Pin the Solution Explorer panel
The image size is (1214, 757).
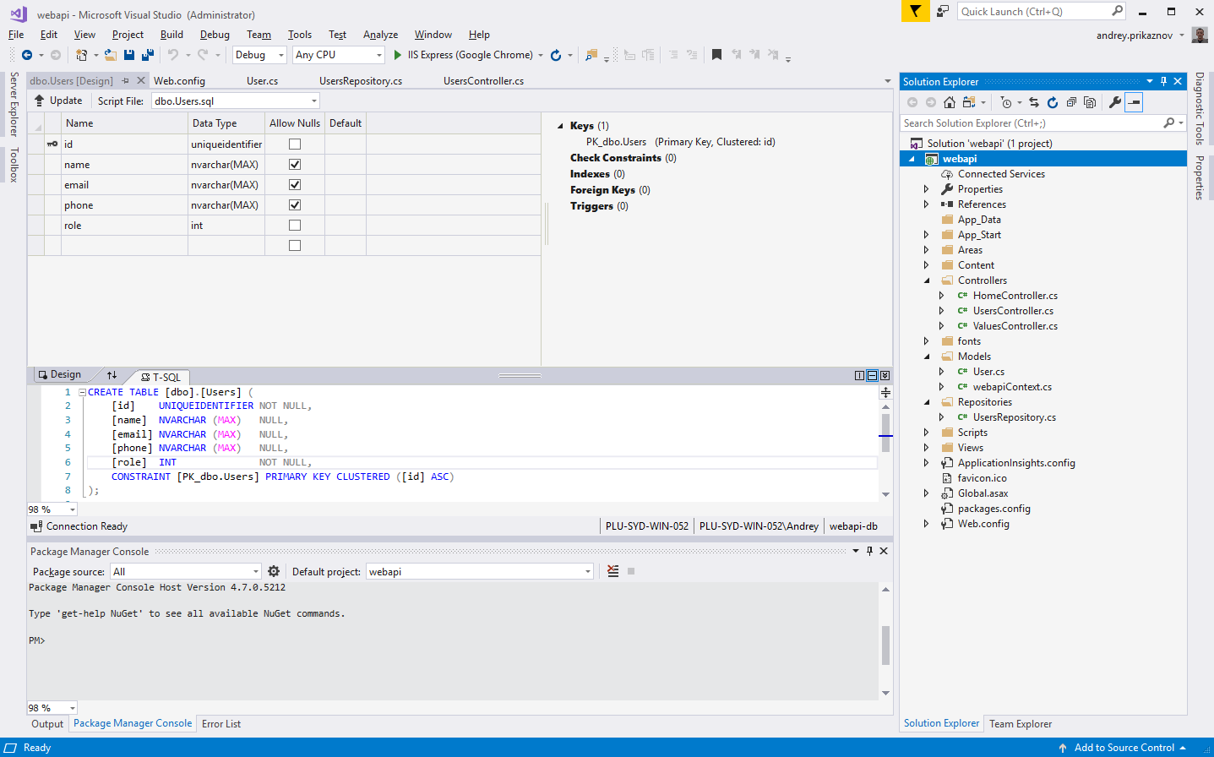pyautogui.click(x=1163, y=81)
